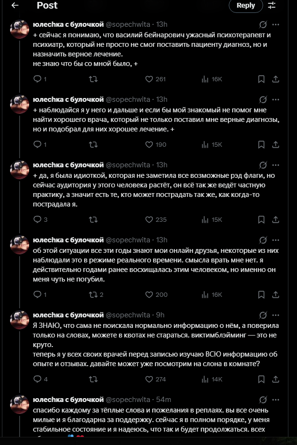Go back using the arrow icon
The image size is (297, 445).
[15, 6]
